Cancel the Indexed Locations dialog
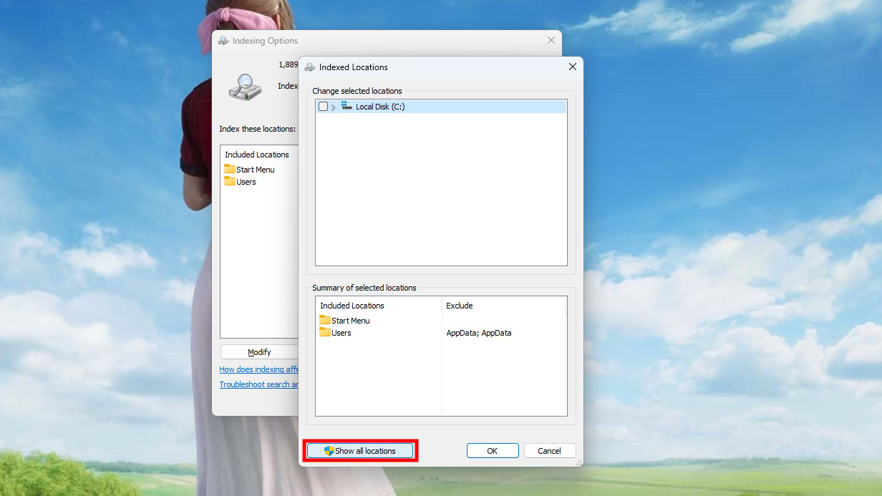 (549, 451)
